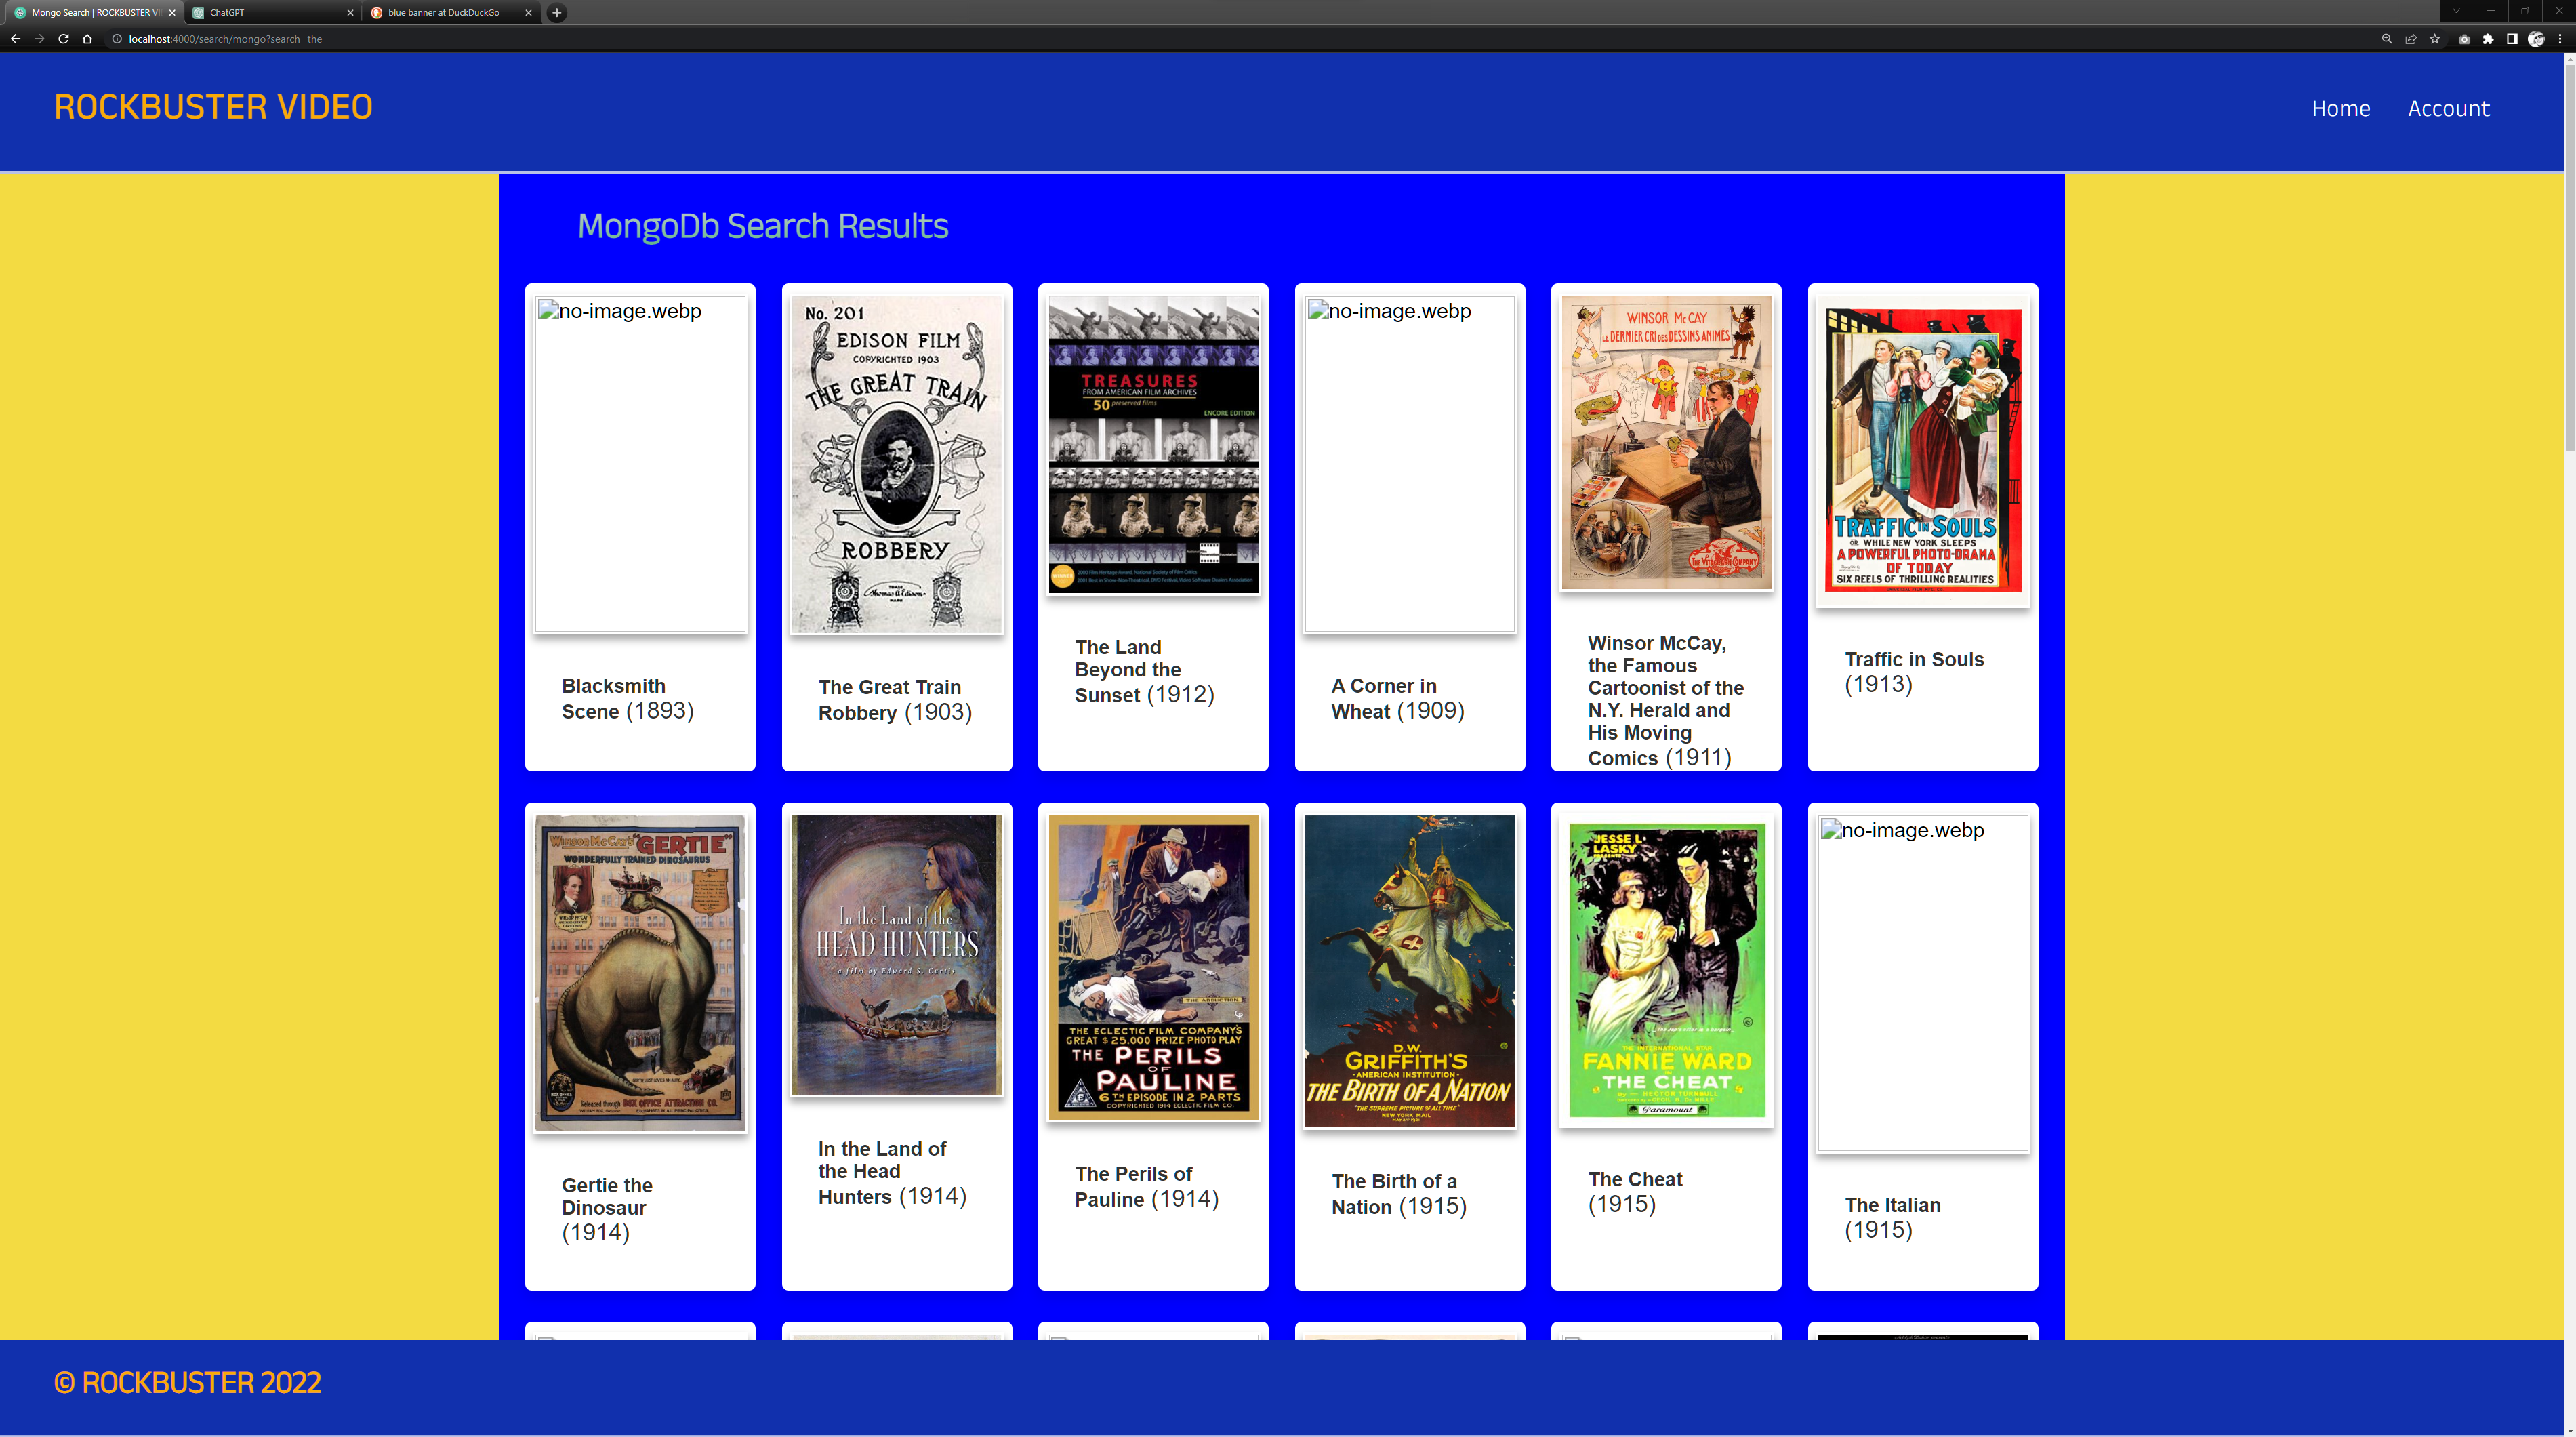The height and width of the screenshot is (1437, 2576).
Task: Open The Cheat movie poster
Action: tap(1666, 971)
